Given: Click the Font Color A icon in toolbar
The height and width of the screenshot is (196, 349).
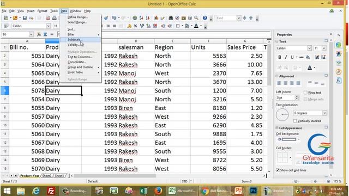Looking at the screenshot, I should tap(196, 26).
